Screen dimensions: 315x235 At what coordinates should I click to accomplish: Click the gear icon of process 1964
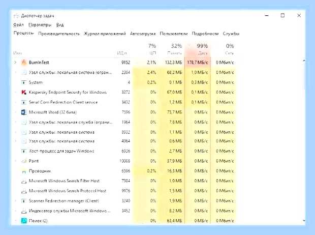click(24, 122)
